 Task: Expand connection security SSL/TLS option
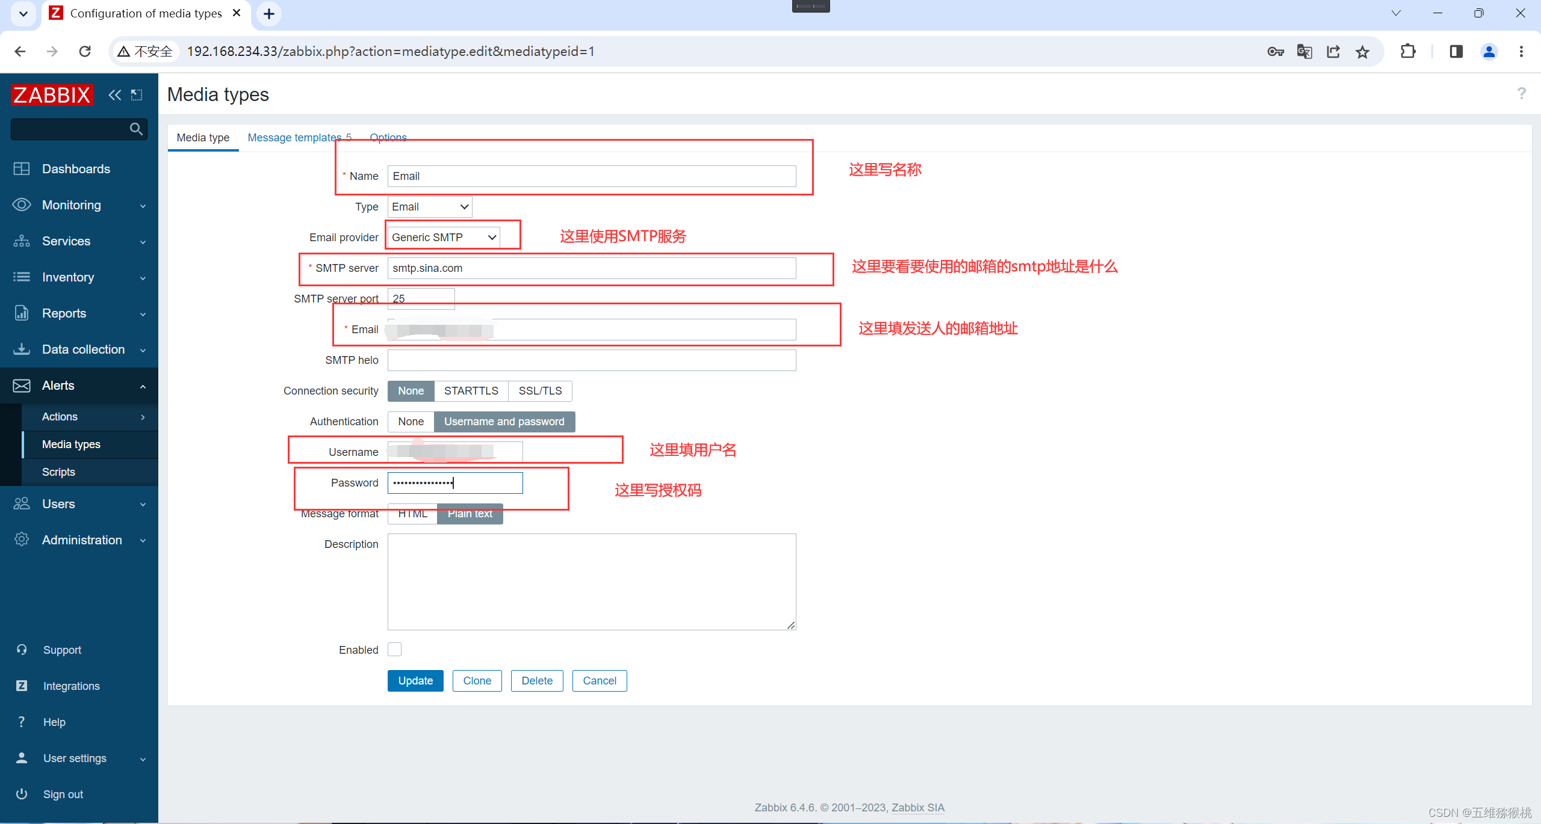[540, 390]
